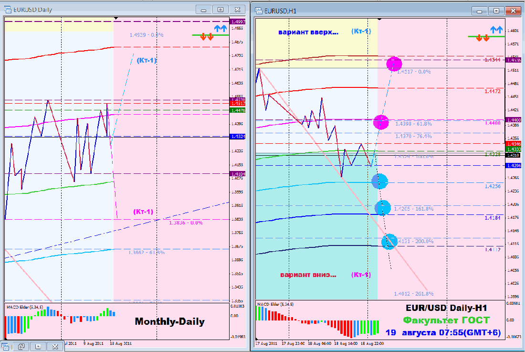Click Fibonacci label '1.4205 - 161.8%'

pyautogui.click(x=414, y=209)
